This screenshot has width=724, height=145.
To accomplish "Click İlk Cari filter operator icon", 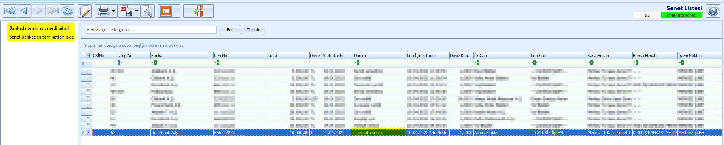I will point(478,62).
